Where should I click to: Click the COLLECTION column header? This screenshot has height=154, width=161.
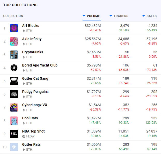point(13,16)
